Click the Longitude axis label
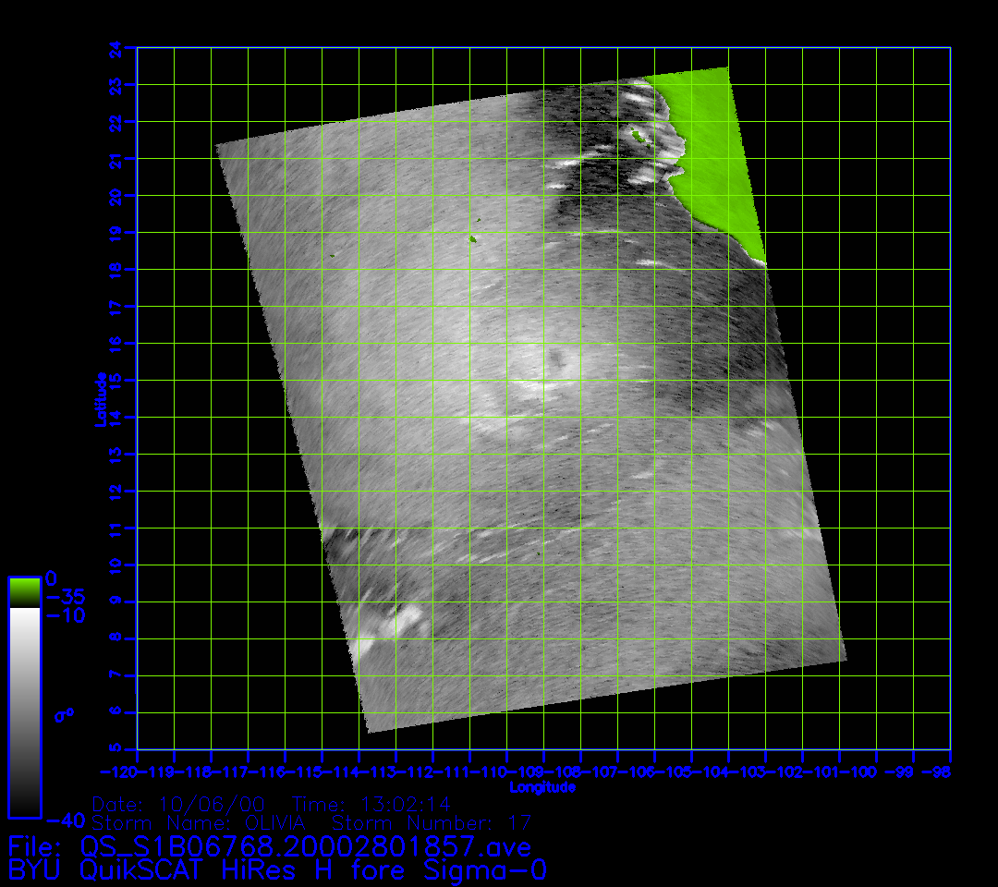The width and height of the screenshot is (998, 887). point(542,787)
